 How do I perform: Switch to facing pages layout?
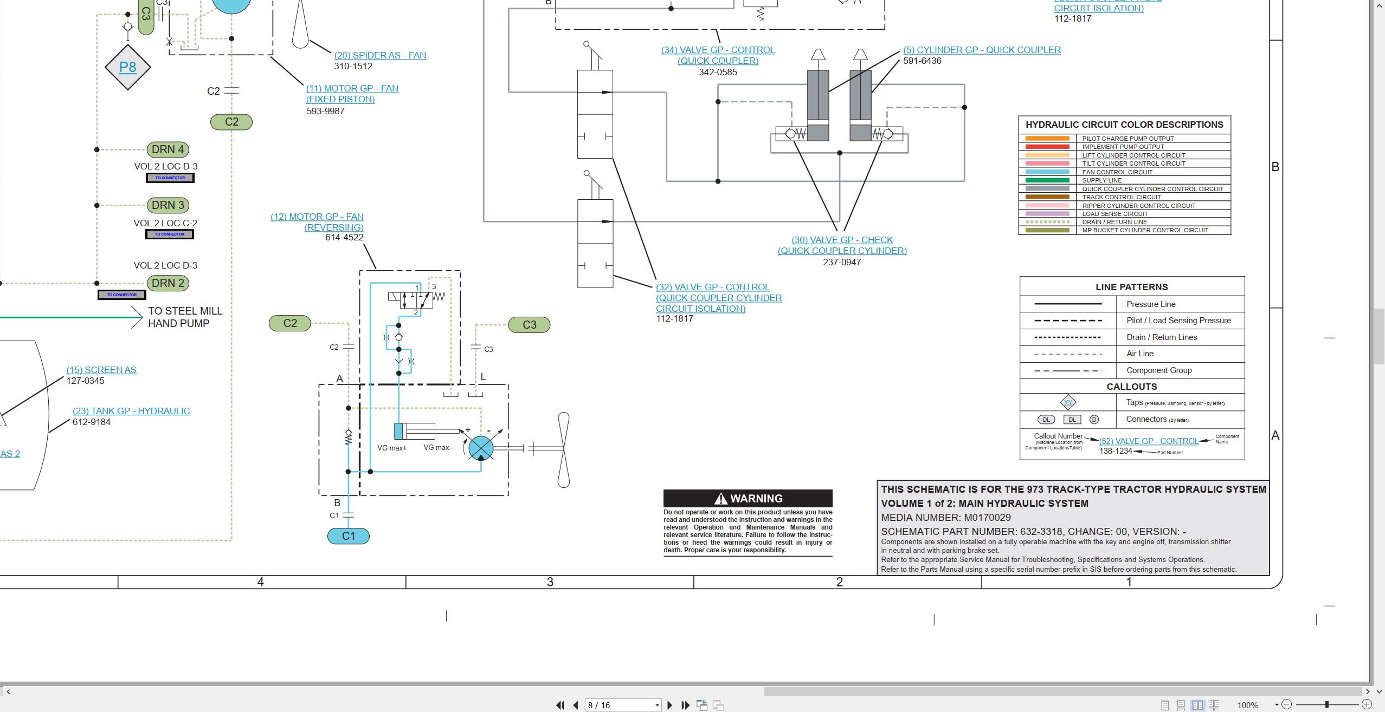pos(1197,705)
